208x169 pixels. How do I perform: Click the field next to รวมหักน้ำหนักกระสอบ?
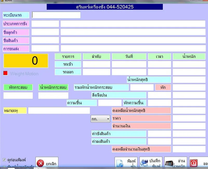pyautogui.click(x=142, y=87)
